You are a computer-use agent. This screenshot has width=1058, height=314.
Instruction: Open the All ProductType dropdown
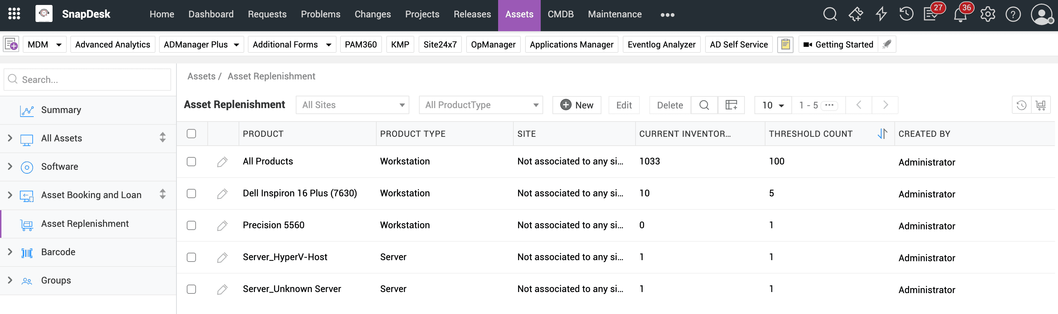click(480, 105)
